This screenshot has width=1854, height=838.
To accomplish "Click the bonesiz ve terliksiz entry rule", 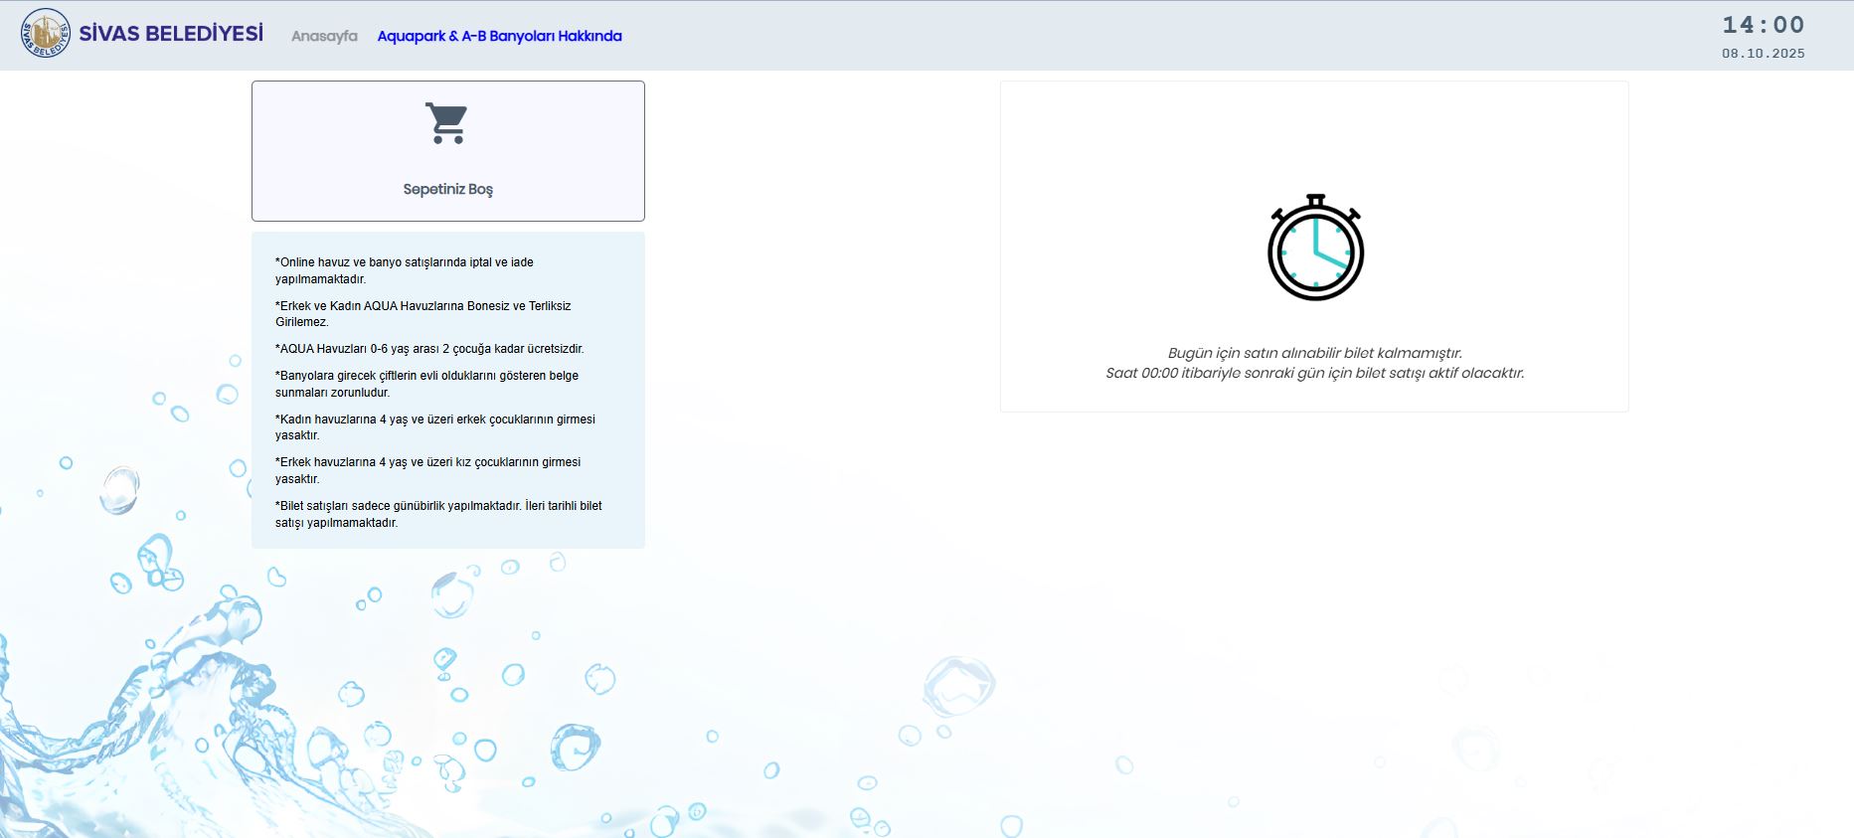I will click(x=422, y=313).
